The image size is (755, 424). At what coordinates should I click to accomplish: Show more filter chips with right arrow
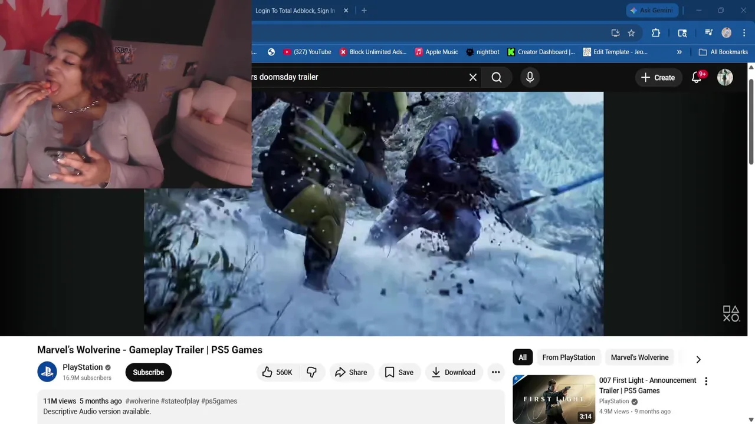[698, 359]
